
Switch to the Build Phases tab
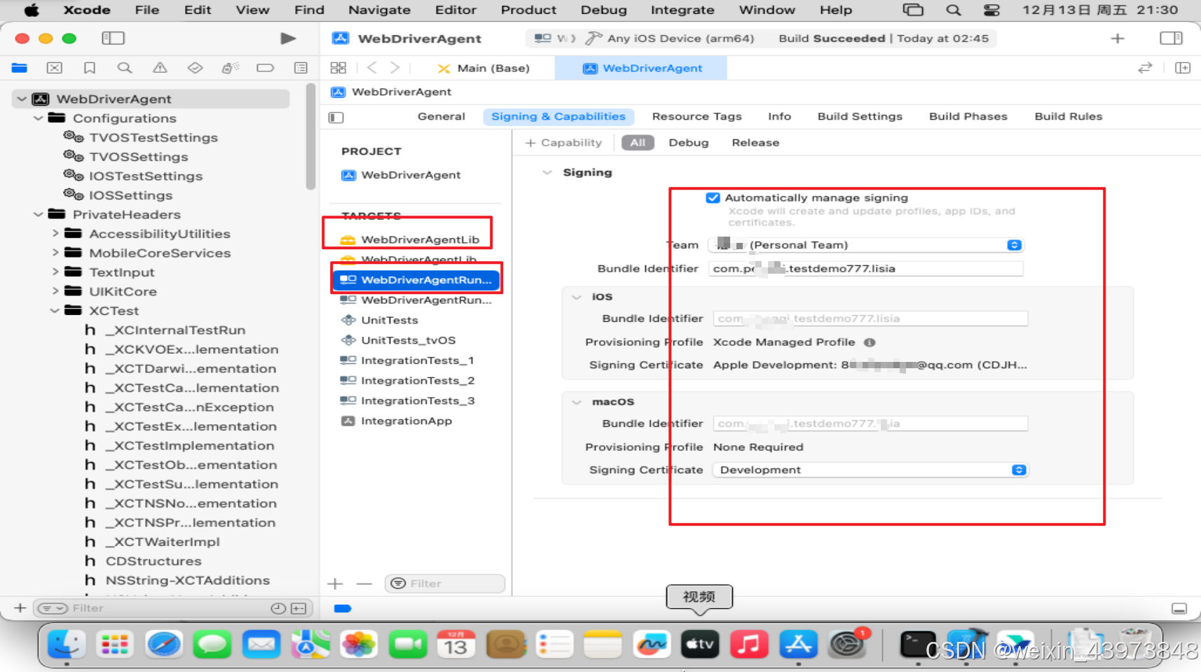click(968, 117)
